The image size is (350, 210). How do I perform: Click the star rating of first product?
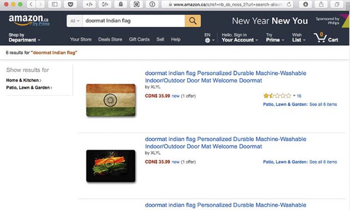pos(277,96)
